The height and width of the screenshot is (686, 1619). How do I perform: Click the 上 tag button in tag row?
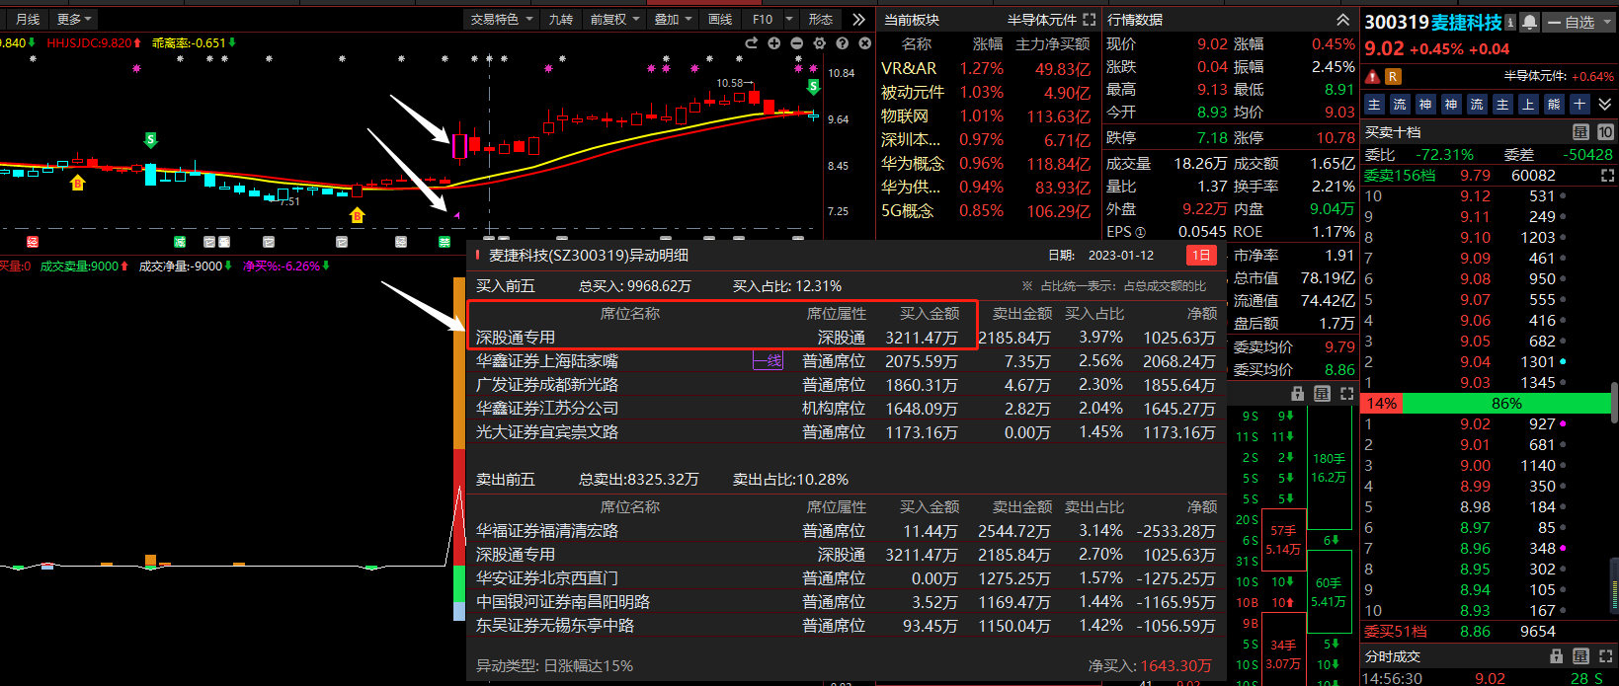[x=1528, y=105]
